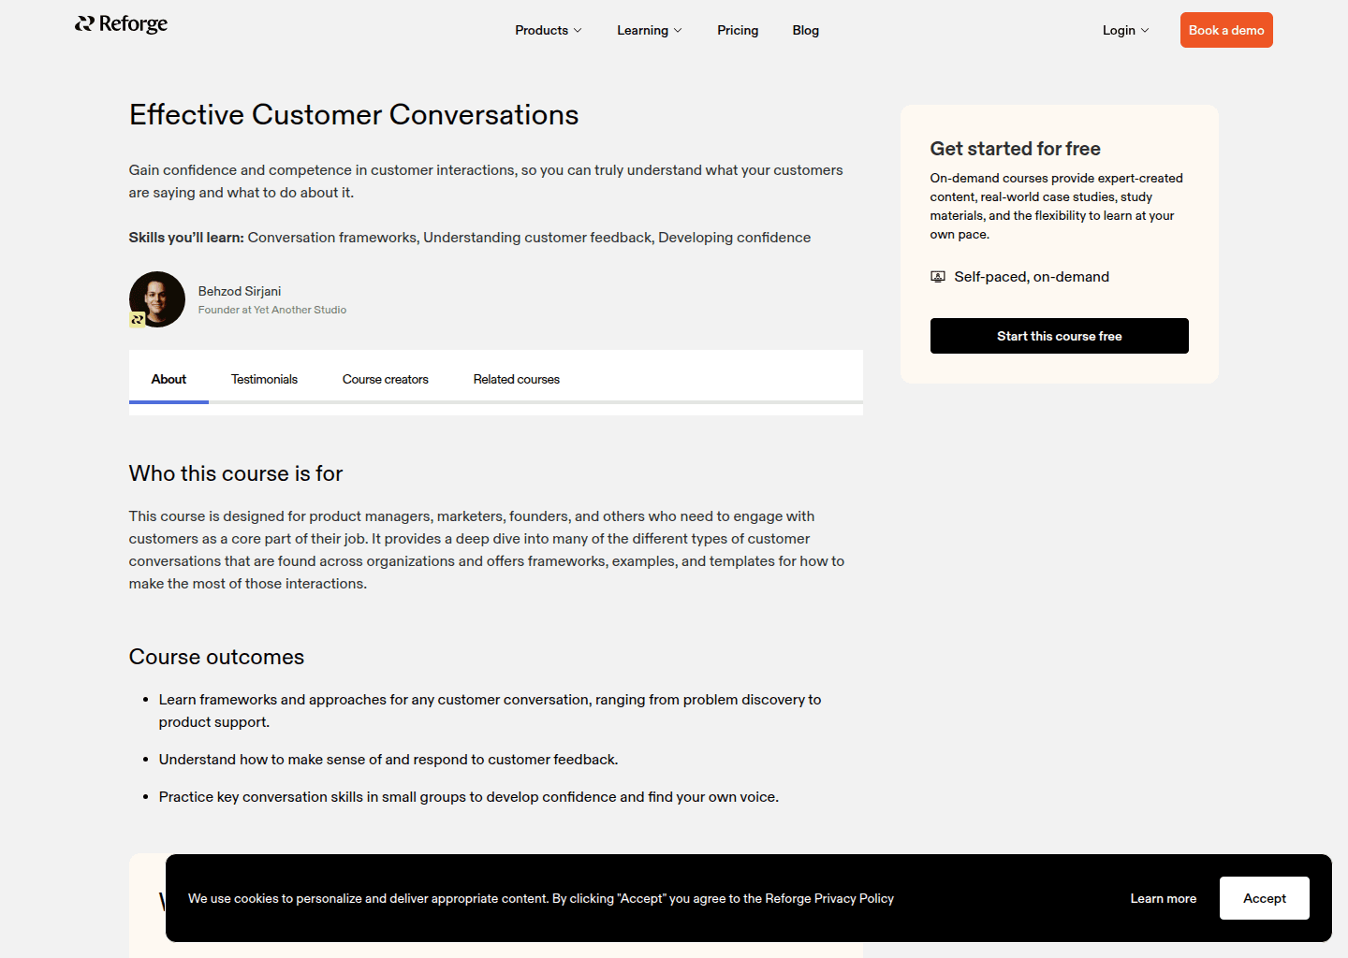
Task: Click Learn more in the cookie banner
Action: [x=1163, y=898]
